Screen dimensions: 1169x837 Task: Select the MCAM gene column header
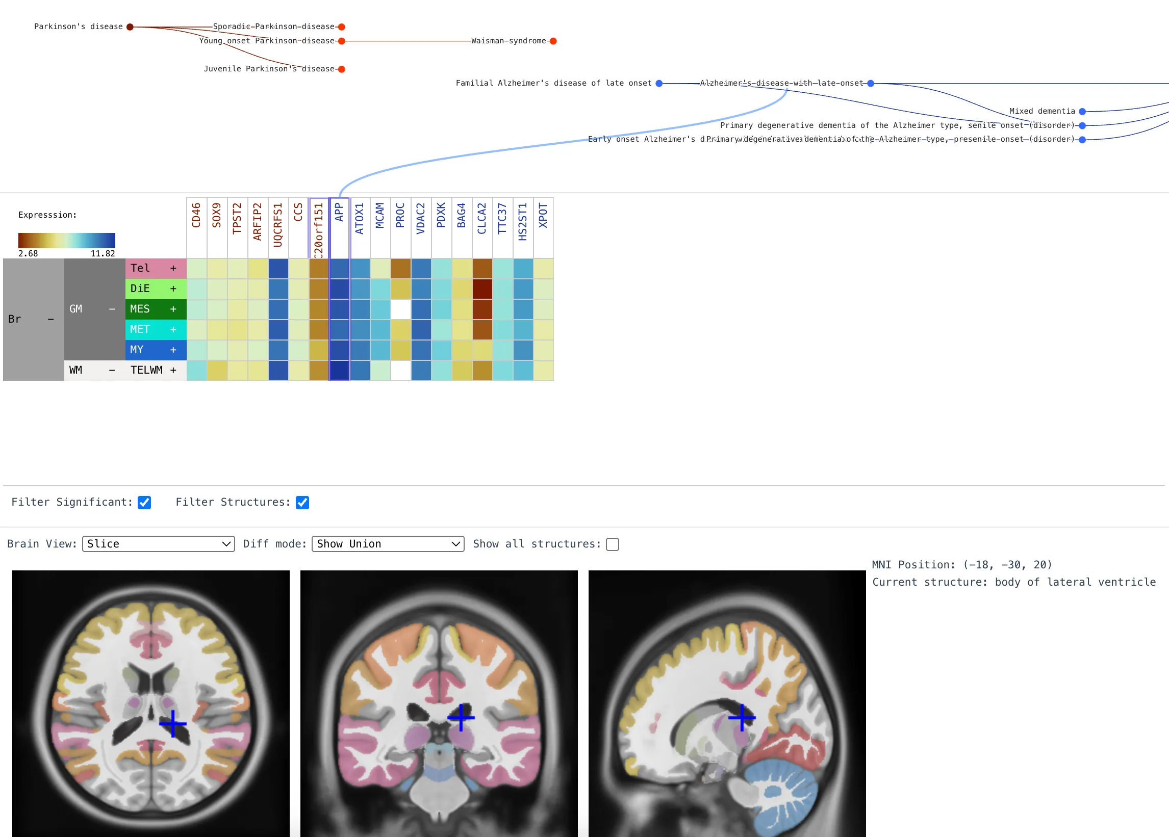pos(380,228)
